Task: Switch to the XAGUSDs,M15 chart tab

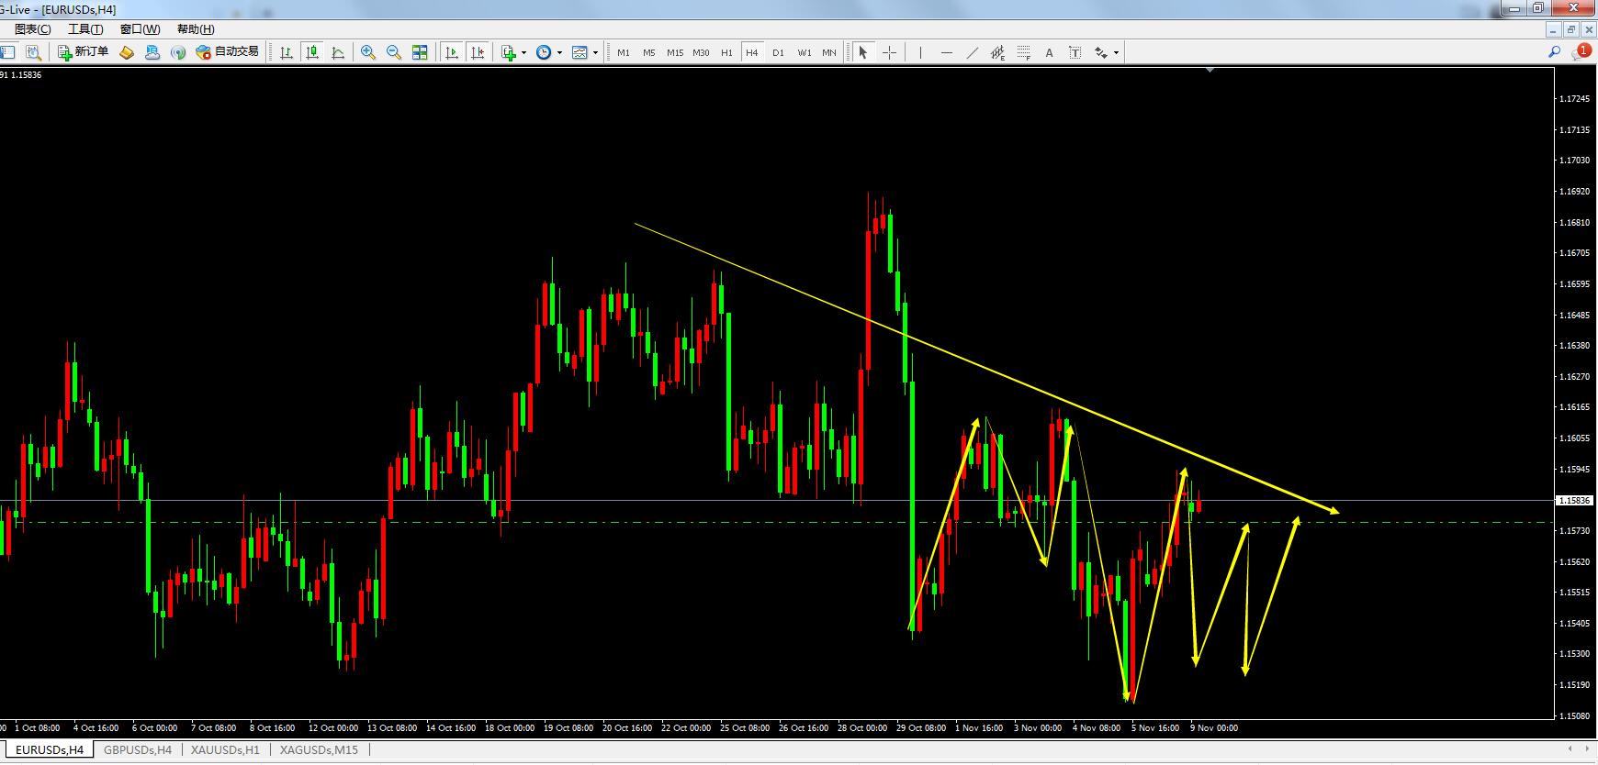Action: [319, 750]
